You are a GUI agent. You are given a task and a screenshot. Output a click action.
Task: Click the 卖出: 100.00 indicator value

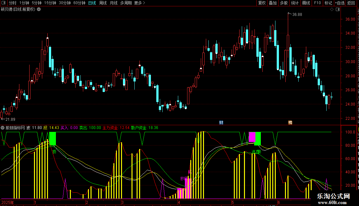pyautogui.click(x=90, y=128)
